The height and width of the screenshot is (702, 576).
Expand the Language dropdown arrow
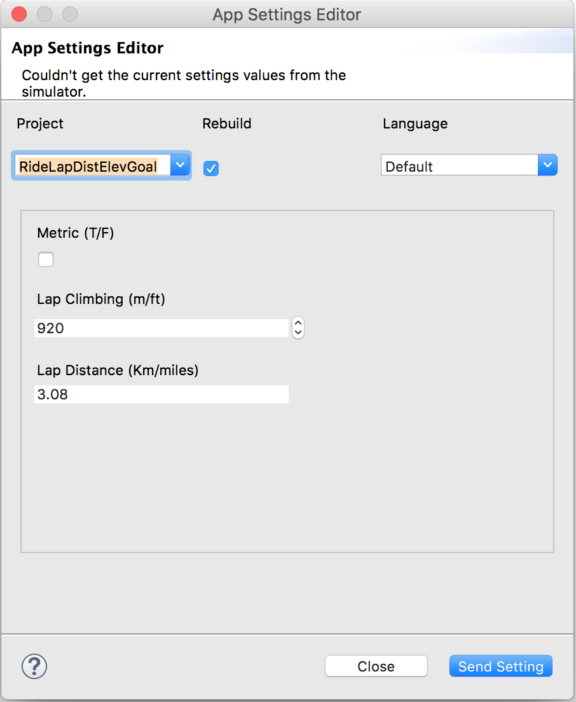[547, 165]
